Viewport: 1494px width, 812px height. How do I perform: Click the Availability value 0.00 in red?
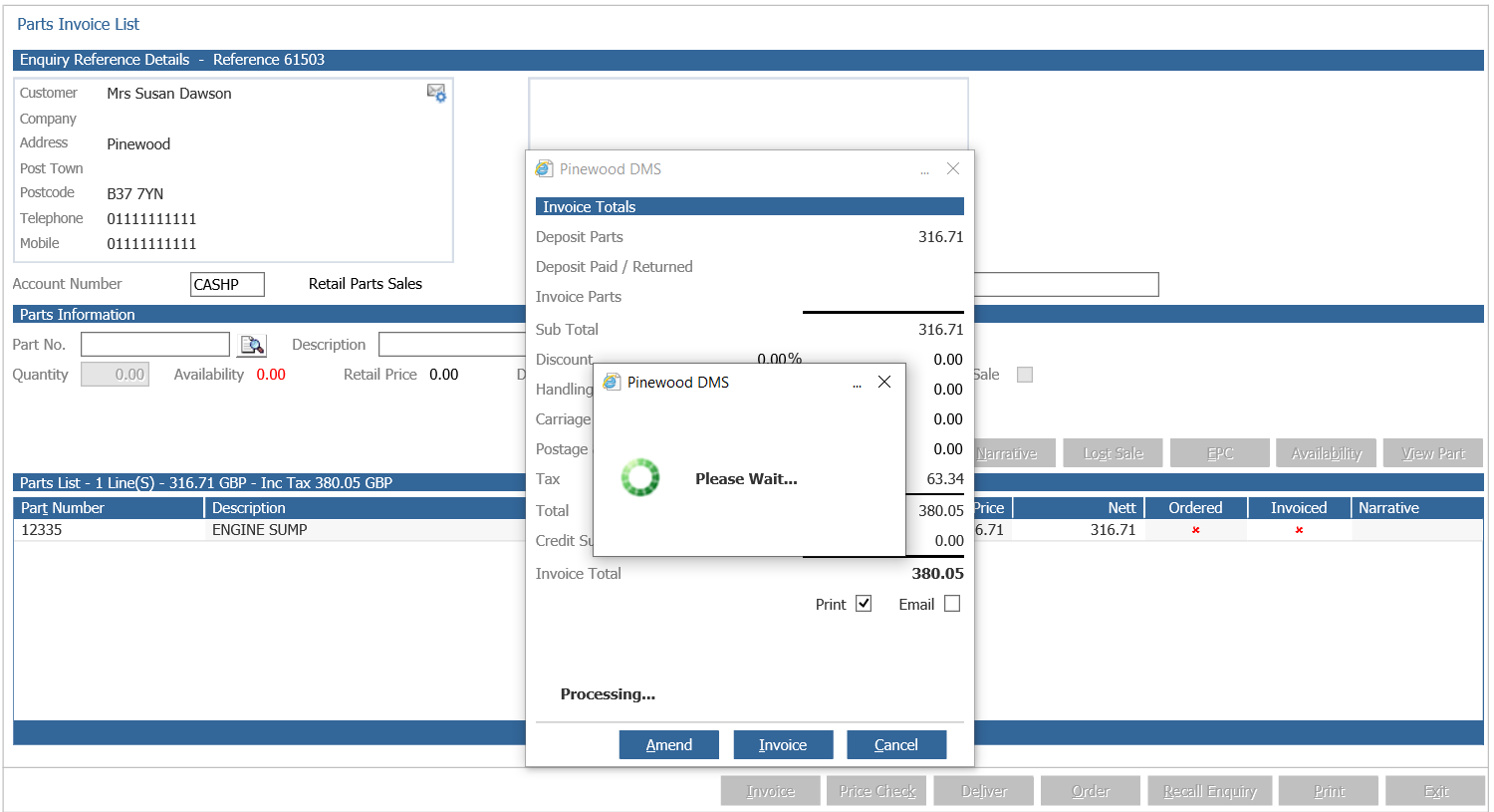(x=271, y=375)
